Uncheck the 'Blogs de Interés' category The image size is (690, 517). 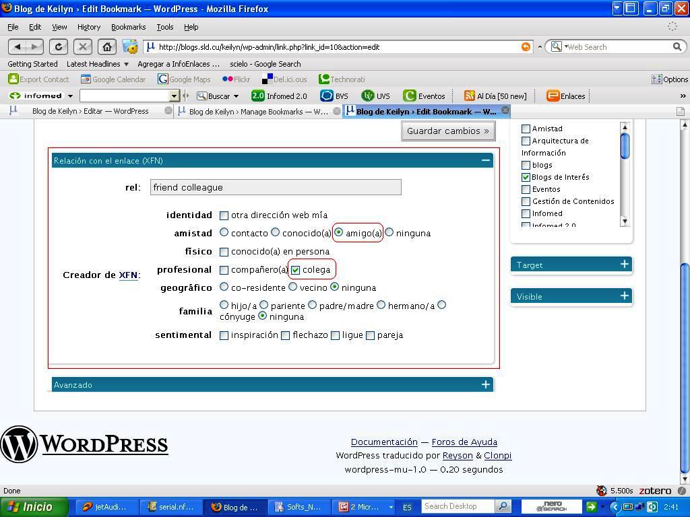[x=526, y=177]
